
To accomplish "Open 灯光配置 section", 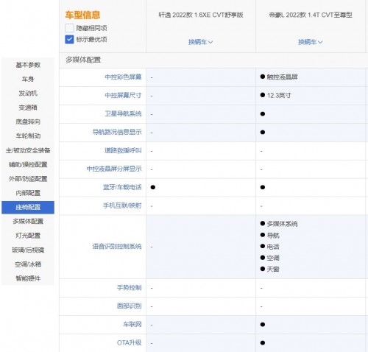I will (x=28, y=236).
